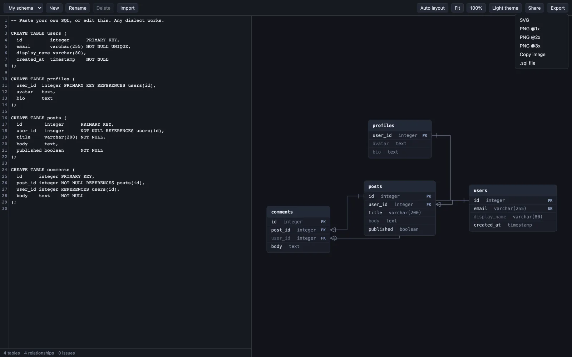Click the Fit button
Image resolution: width=572 pixels, height=357 pixels.
457,8
